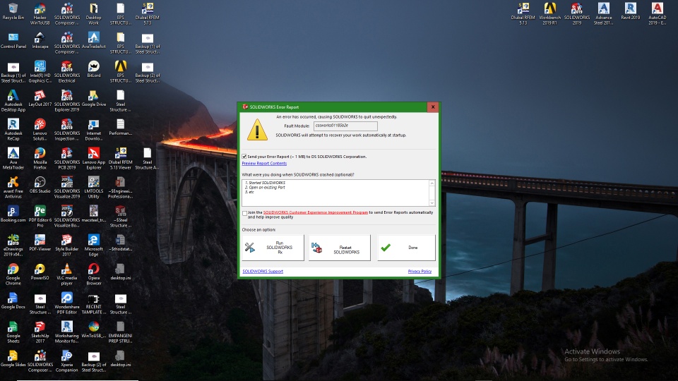Select the EMPANGENI PREP STRU desktop file
This screenshot has height=381, width=678.
[x=120, y=332]
